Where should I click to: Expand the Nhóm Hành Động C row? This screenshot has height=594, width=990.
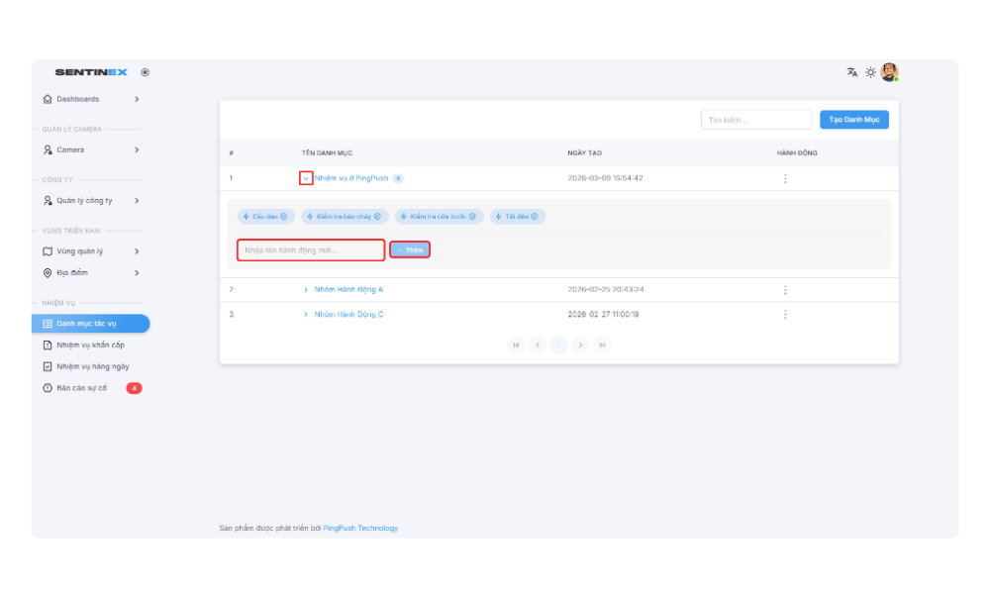[306, 314]
